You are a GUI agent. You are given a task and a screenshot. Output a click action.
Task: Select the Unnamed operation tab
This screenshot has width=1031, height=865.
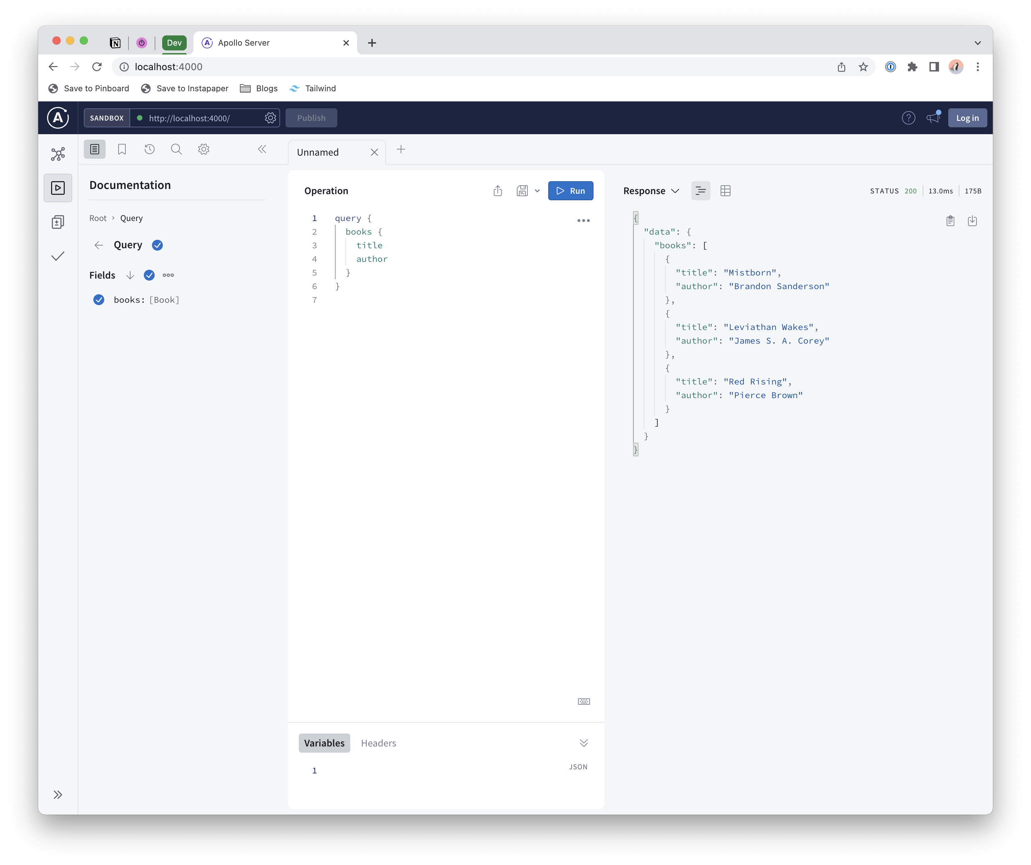click(318, 152)
